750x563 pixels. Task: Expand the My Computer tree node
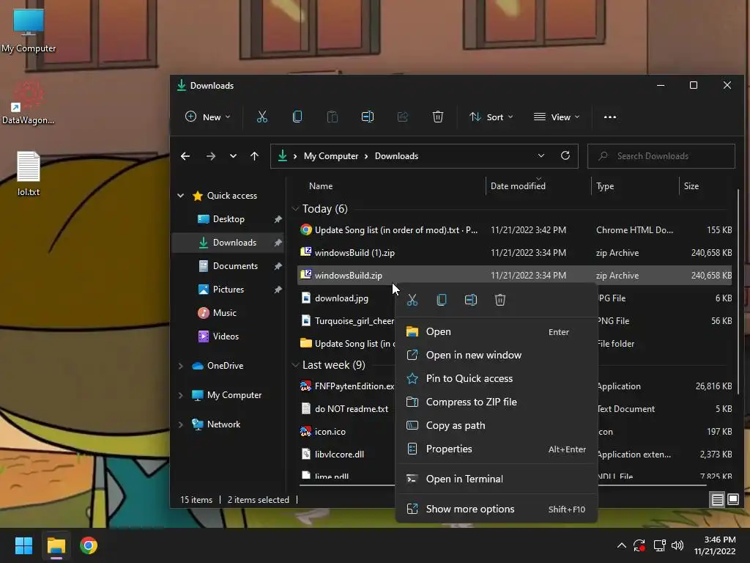181,395
